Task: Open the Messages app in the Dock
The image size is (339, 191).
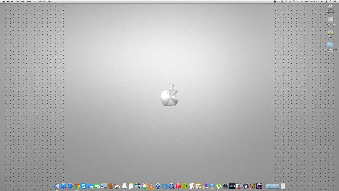Action: click(90, 186)
